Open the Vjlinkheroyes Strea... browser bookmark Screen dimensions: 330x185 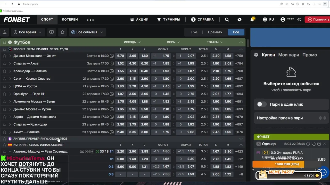pyautogui.click(x=12, y=11)
